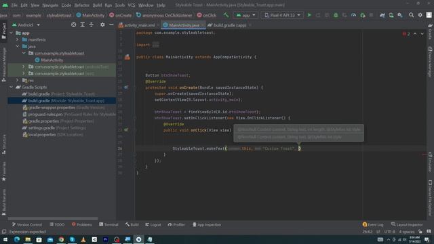
Task: Expand the manifests folder
Action: 18,39
